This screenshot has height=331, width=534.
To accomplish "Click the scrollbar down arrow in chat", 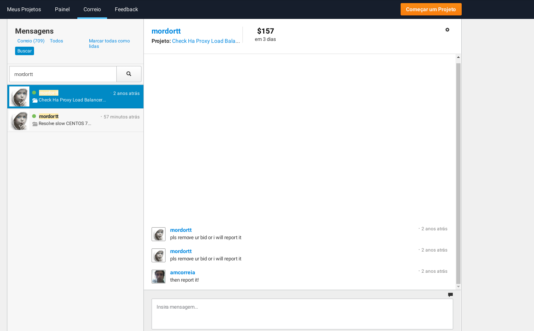I will coord(459,287).
